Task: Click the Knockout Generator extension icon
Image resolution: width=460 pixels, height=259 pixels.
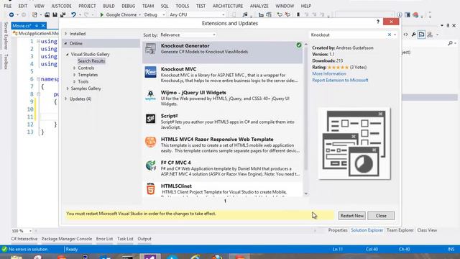Action: click(x=150, y=49)
